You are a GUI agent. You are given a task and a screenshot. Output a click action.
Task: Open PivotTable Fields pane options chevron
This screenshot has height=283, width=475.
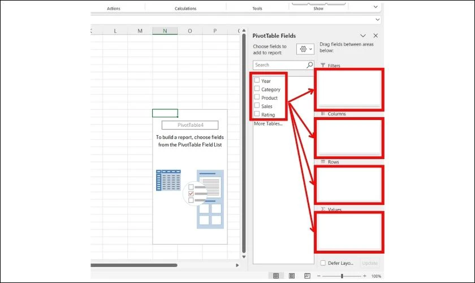click(x=363, y=36)
